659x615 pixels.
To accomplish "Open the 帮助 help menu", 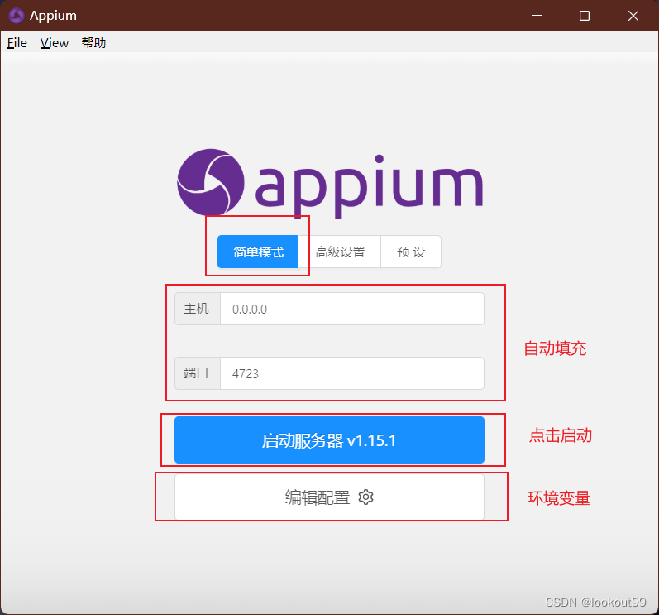I will click(93, 43).
